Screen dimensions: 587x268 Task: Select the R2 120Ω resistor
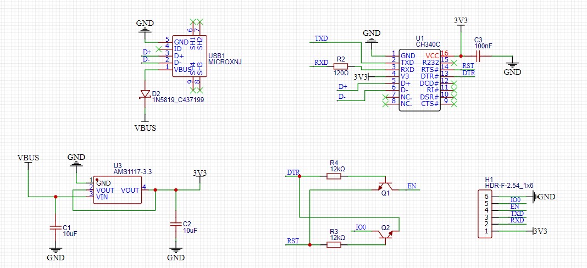pyautogui.click(x=341, y=66)
